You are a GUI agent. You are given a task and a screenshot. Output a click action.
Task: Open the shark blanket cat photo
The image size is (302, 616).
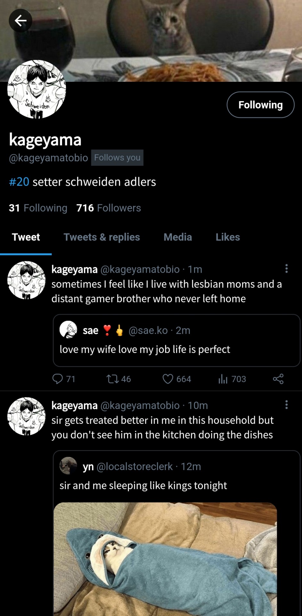pyautogui.click(x=165, y=559)
